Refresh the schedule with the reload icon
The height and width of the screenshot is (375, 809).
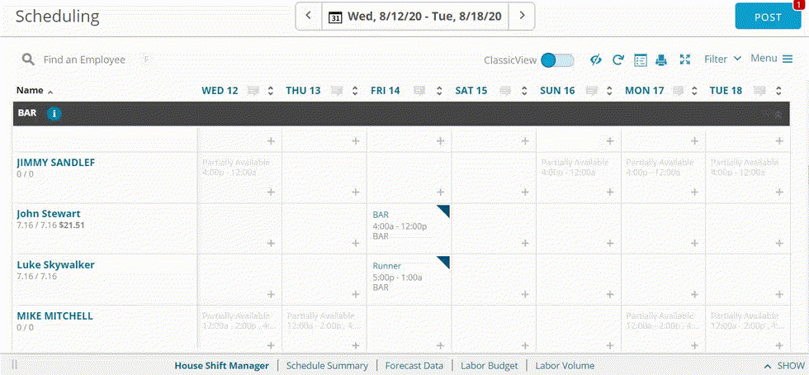pos(617,59)
